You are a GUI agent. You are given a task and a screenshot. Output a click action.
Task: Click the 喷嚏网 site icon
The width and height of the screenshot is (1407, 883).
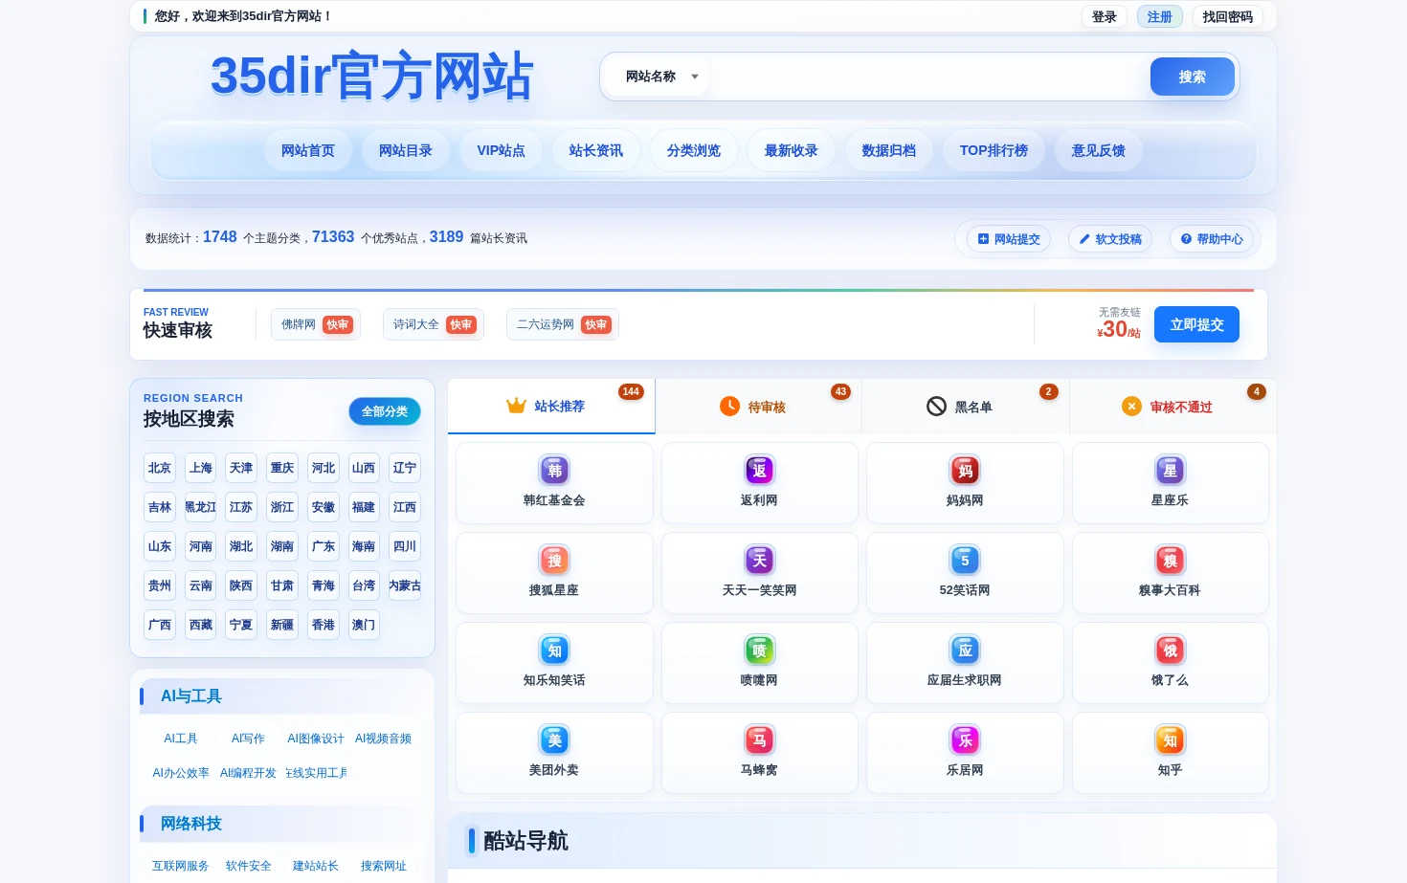(x=759, y=650)
